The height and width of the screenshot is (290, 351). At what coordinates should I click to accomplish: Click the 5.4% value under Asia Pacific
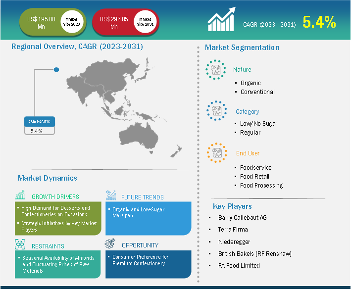pyautogui.click(x=37, y=131)
